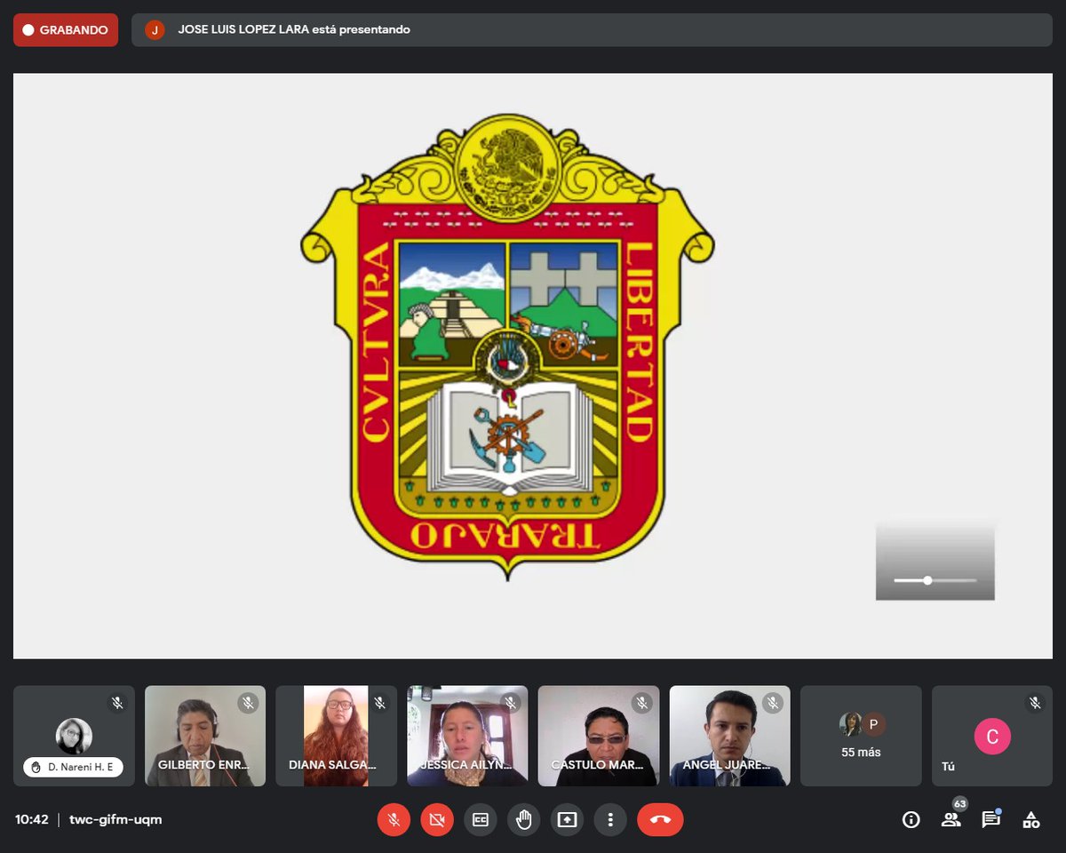Image resolution: width=1066 pixels, height=853 pixels.
Task: Select JESSICA AILYN... participant video tile
Action: 467,736
